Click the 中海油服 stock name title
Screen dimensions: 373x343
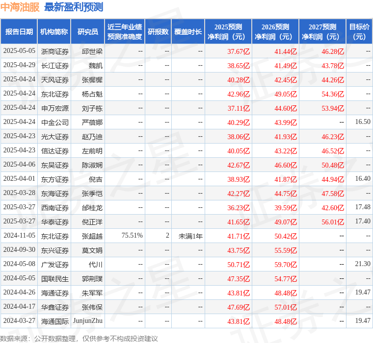tap(20, 7)
